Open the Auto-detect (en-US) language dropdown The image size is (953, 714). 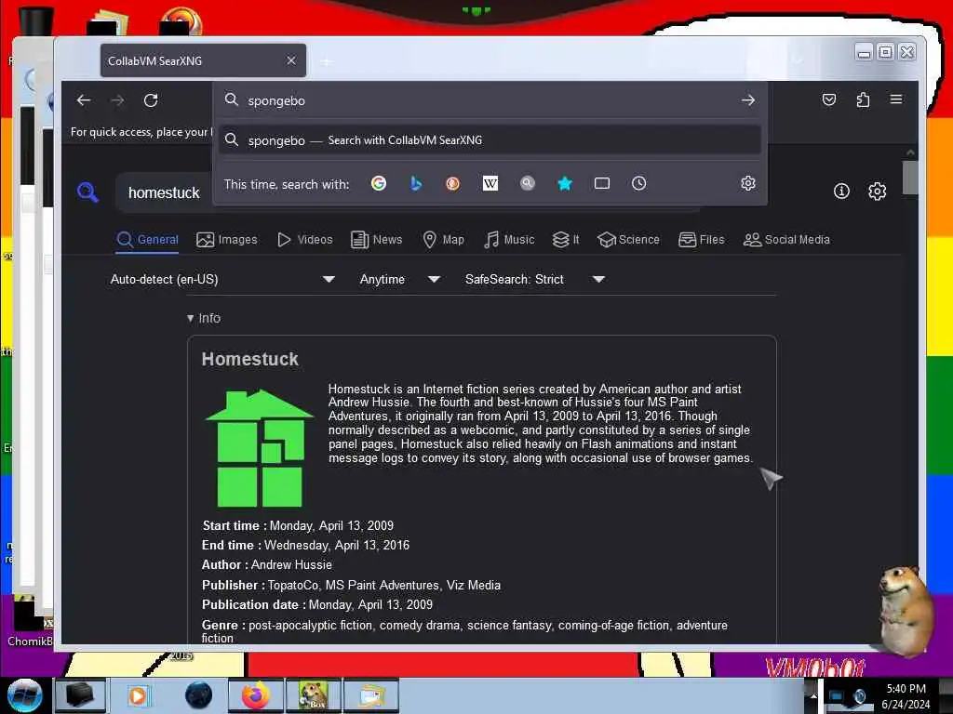point(222,279)
